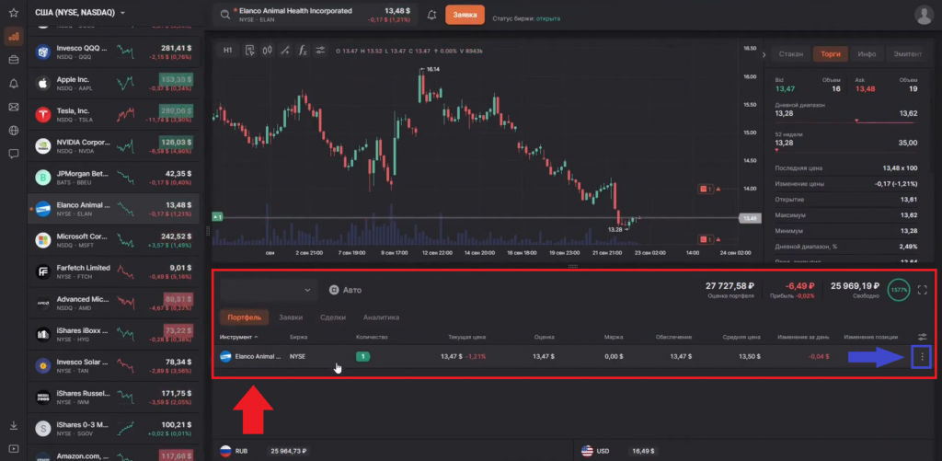Screen dimensions: 942x461
Task: Click the orange Заявка order button
Action: pos(465,15)
